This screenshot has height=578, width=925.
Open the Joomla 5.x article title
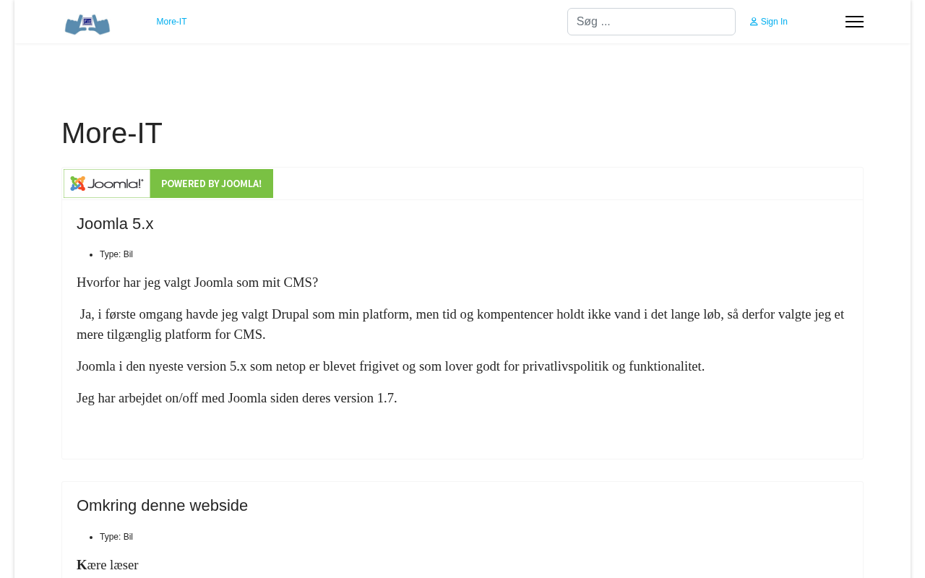coord(115,224)
